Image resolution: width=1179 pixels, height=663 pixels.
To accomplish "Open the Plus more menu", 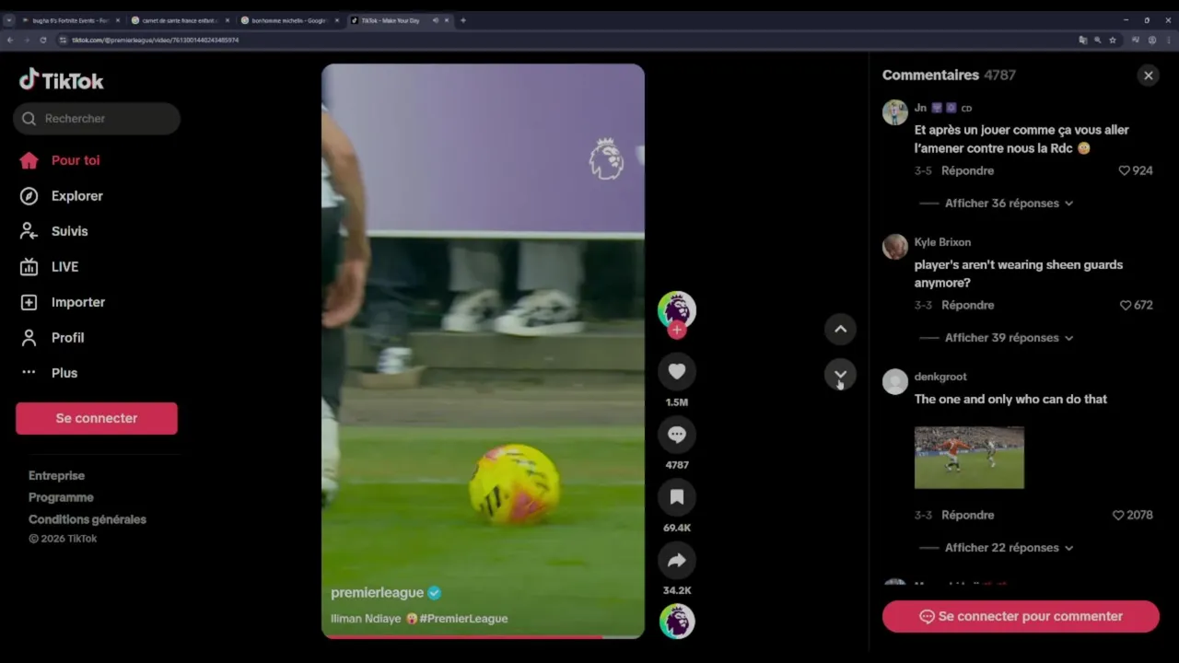I will click(x=50, y=373).
